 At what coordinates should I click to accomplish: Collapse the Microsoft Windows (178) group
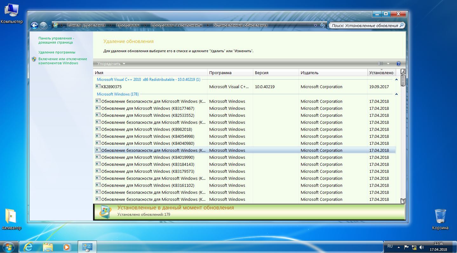tap(396, 94)
